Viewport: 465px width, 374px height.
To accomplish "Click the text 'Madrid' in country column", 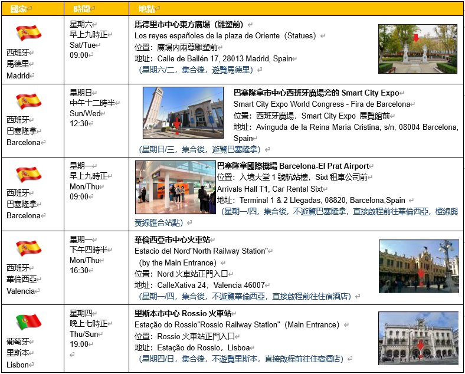I will click(x=18, y=76).
